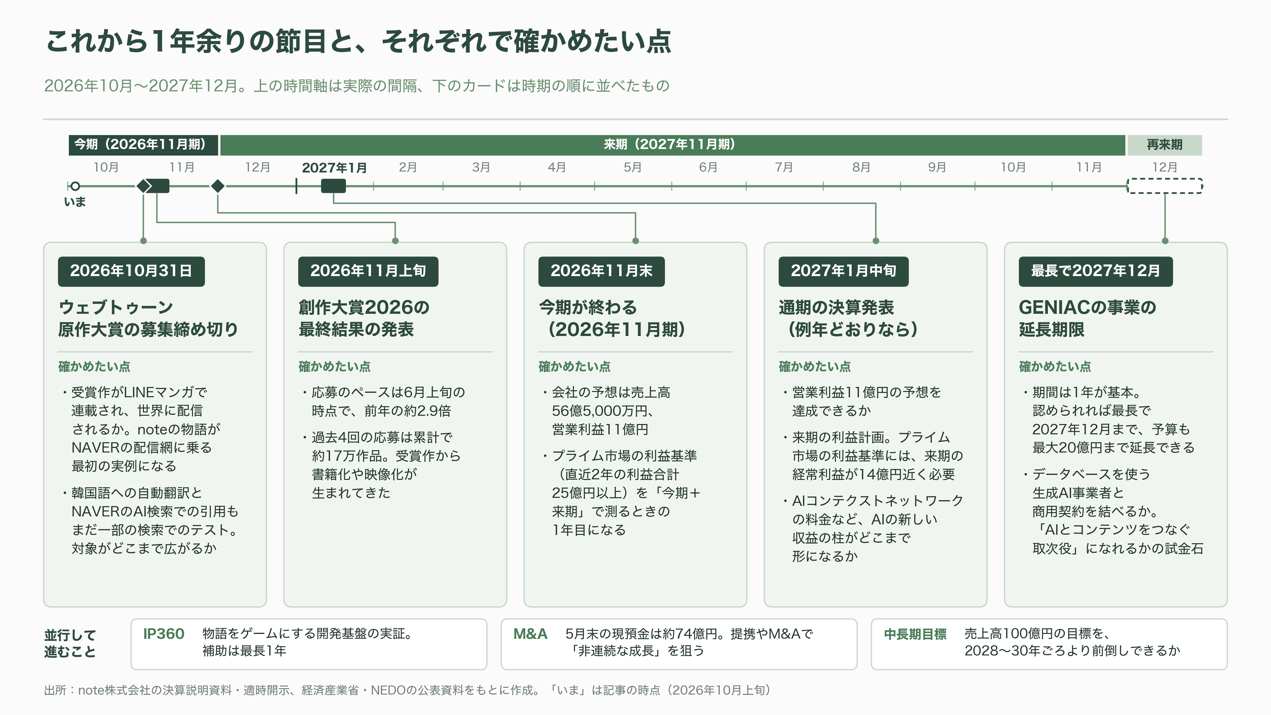
Task: Click the dashed 再来期 marker for December
Action: (1165, 186)
